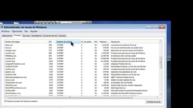Click the Antimalware Service Executable description

pos(123,56)
